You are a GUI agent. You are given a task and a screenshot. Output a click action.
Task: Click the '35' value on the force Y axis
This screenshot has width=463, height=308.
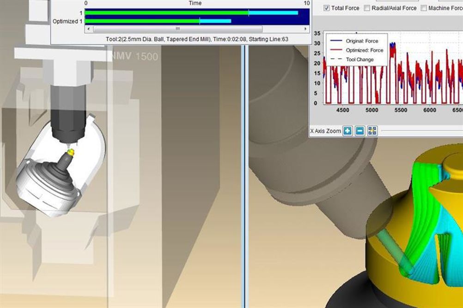pyautogui.click(x=317, y=33)
